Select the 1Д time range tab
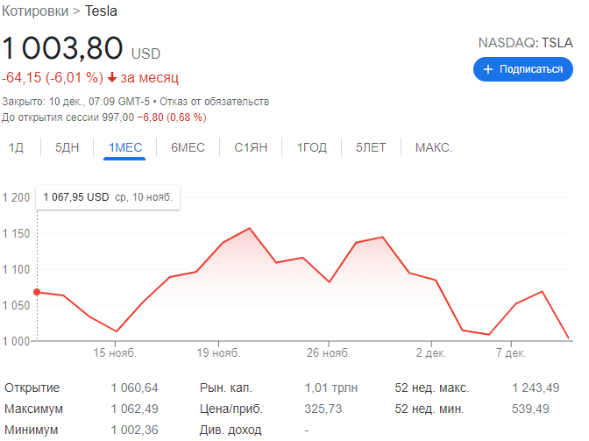This screenshot has height=441, width=589. (x=16, y=147)
